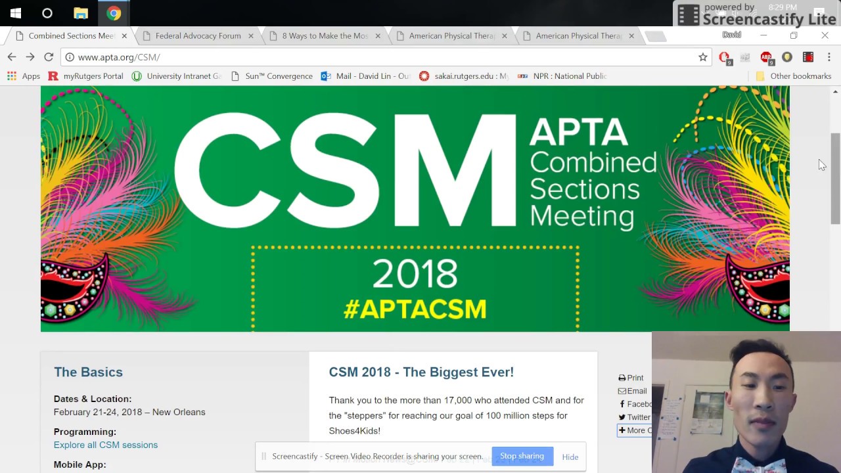
Task: Close the 8 Ways to Make tab
Action: 377,36
